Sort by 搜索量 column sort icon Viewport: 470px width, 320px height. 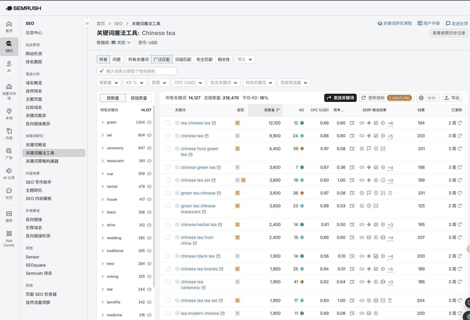278,110
